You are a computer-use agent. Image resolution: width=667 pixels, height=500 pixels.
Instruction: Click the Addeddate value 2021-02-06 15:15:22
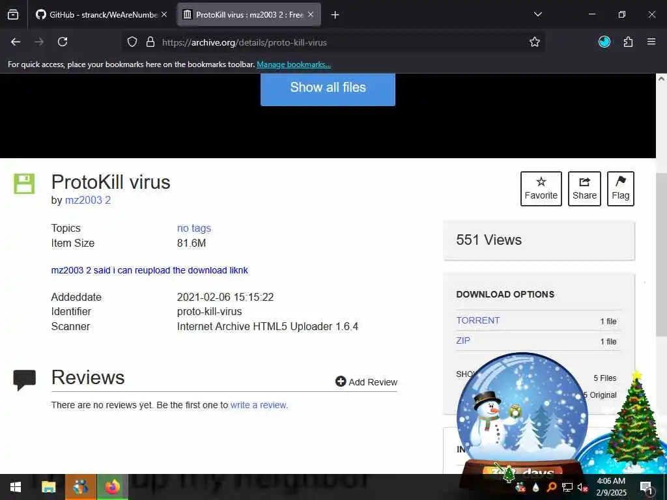[225, 297]
